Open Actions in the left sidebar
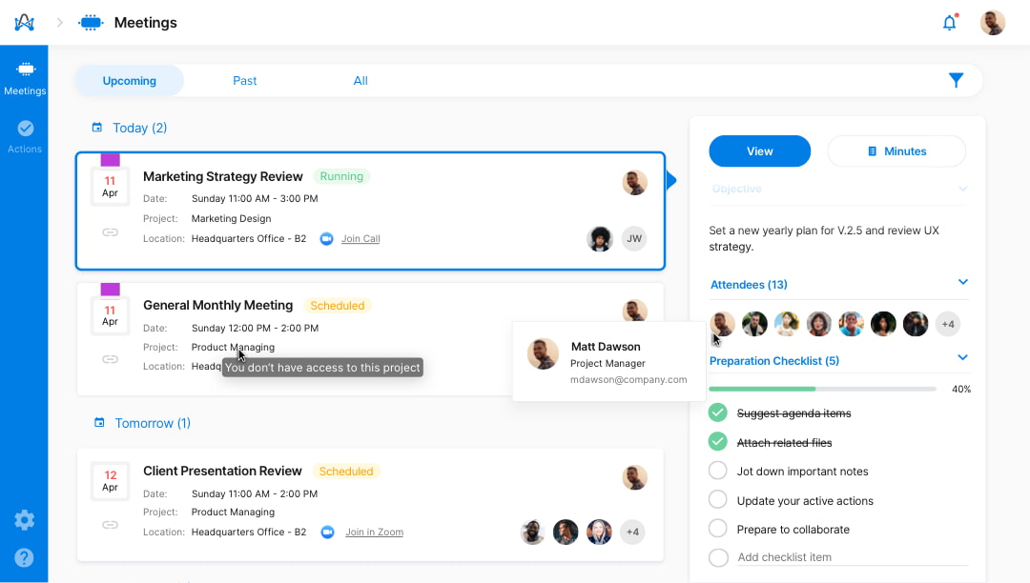The image size is (1030, 583). tap(25, 136)
